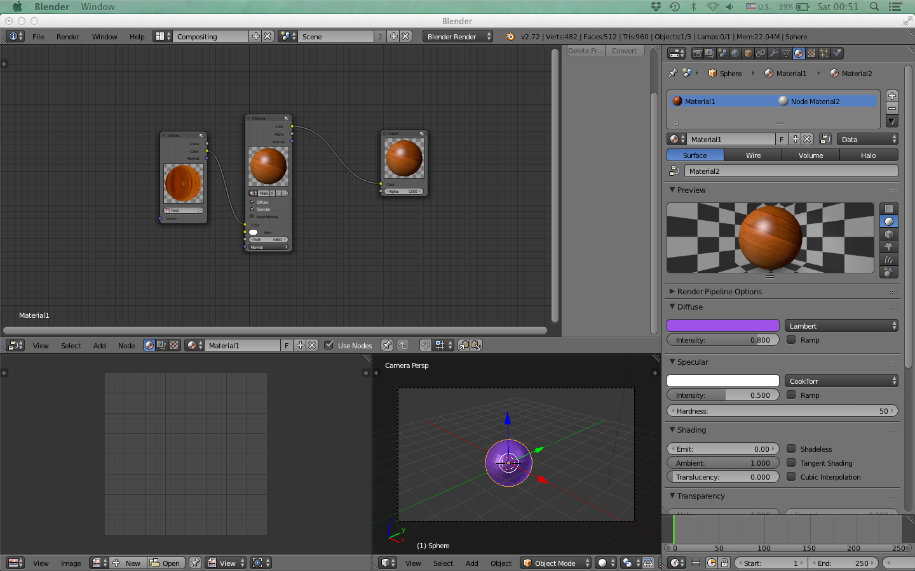Remove the material slot with minus button
Viewport: 915px width, 571px height.
click(892, 108)
